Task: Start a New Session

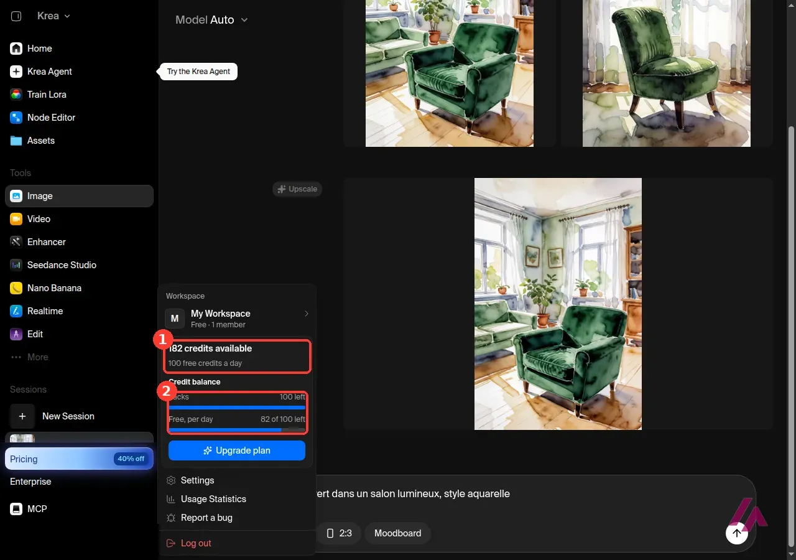Action: pos(79,416)
